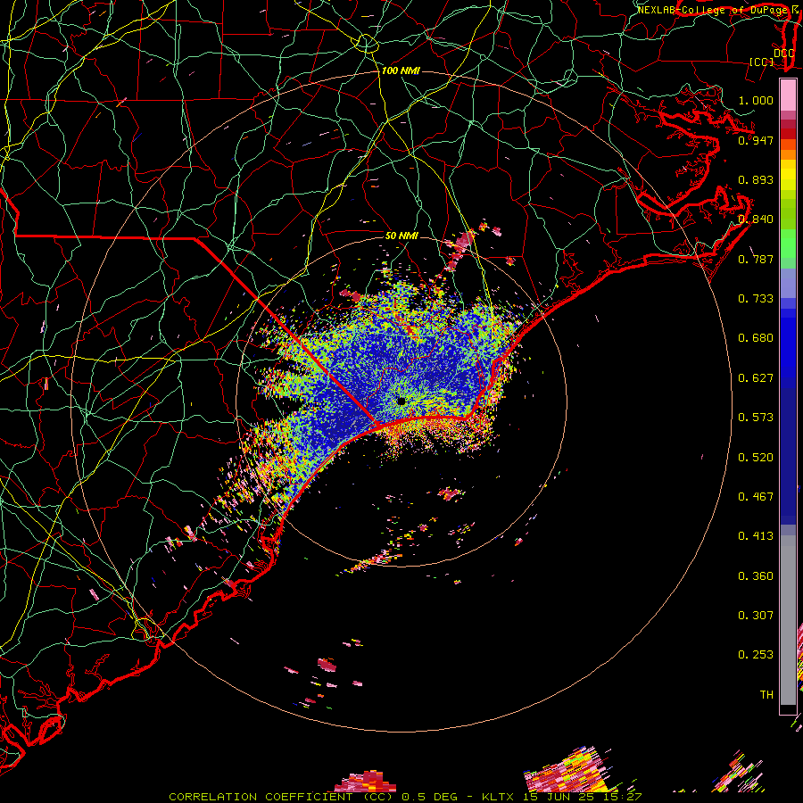
Task: Click the 0.413 legend value
Action: [x=756, y=536]
